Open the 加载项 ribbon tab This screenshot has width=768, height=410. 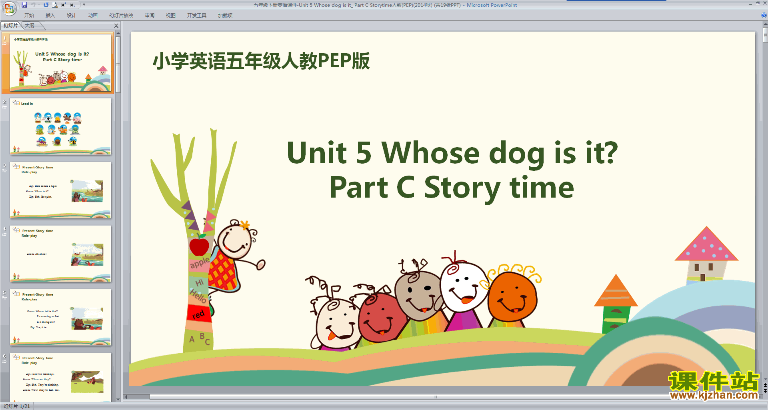225,16
